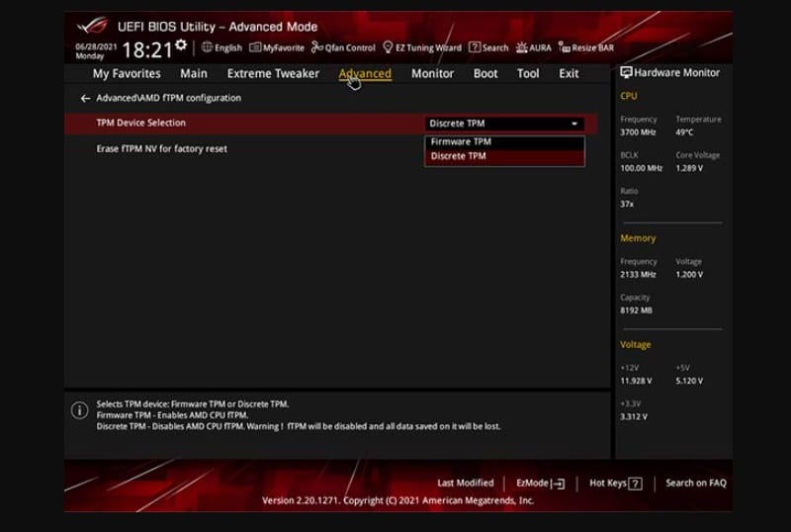Open the Search question-mark icon

(475, 47)
